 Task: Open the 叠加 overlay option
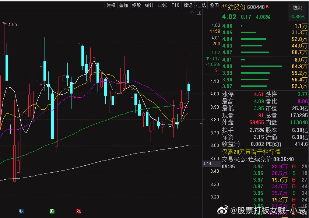click(123, 5)
